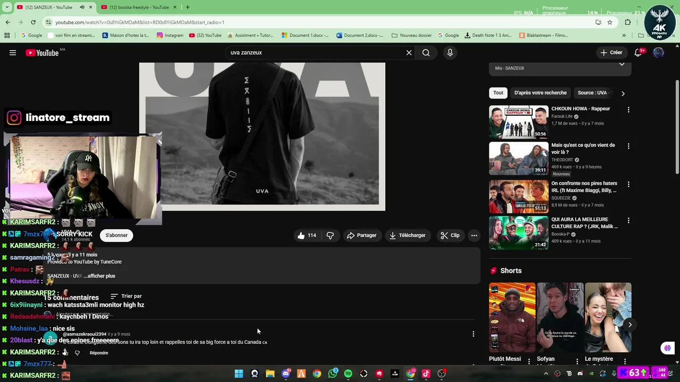
Task: Start voice search with the microphone
Action: (450, 53)
